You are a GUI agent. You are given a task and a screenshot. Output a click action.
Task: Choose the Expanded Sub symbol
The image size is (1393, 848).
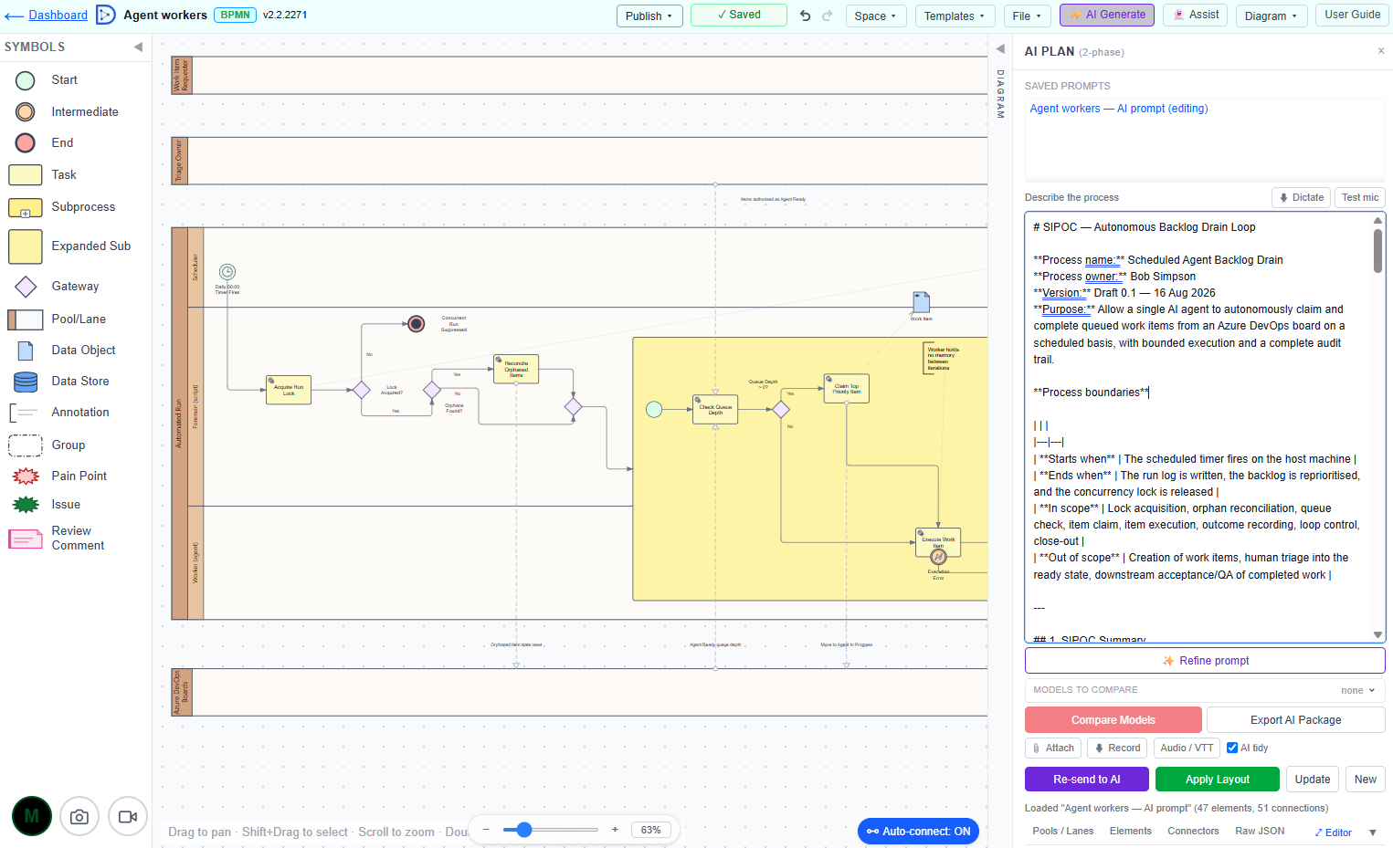click(x=26, y=246)
